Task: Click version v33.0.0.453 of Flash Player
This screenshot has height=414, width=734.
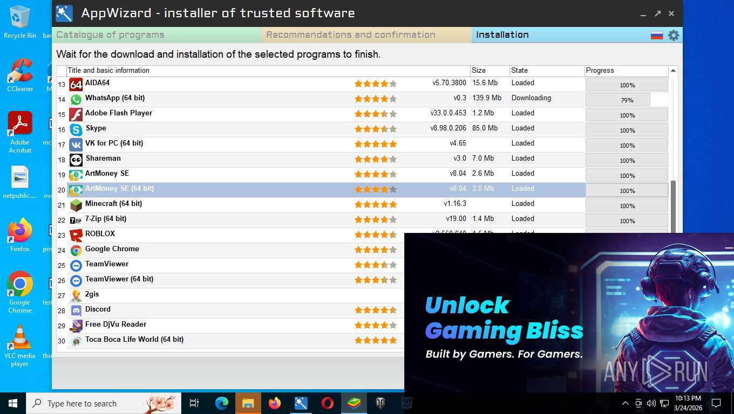Action: pyautogui.click(x=448, y=113)
